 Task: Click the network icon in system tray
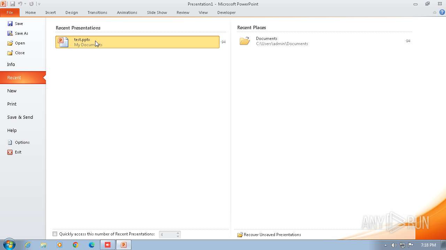coord(402,245)
